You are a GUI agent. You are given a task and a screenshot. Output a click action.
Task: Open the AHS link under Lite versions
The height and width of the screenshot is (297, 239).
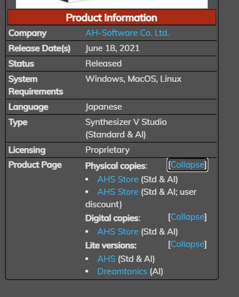(106, 259)
